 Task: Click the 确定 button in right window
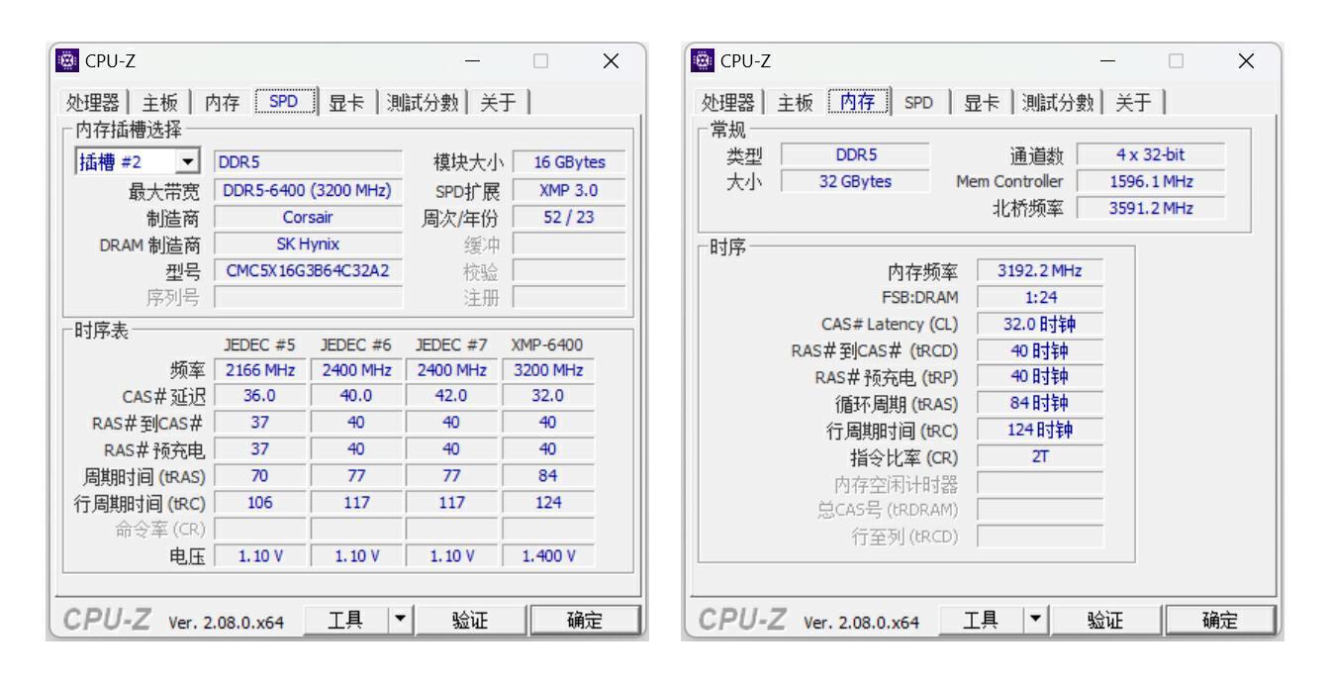[1220, 620]
